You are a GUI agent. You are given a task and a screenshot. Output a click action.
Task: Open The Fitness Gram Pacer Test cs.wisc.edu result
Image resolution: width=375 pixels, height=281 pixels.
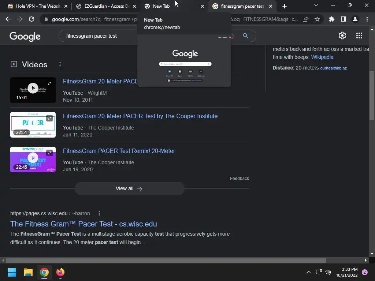pyautogui.click(x=83, y=224)
